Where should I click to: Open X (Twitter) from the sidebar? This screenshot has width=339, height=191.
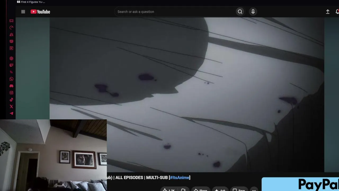click(11, 107)
